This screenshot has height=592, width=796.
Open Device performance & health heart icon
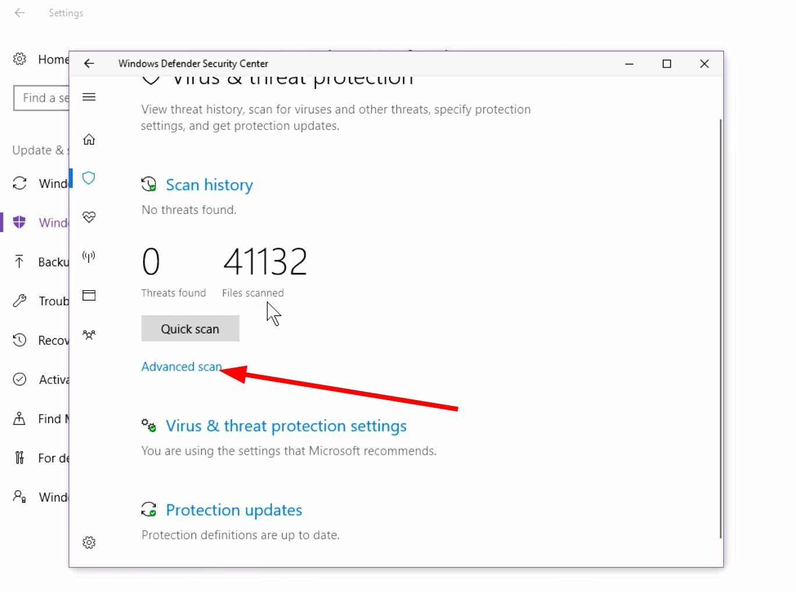pos(89,217)
